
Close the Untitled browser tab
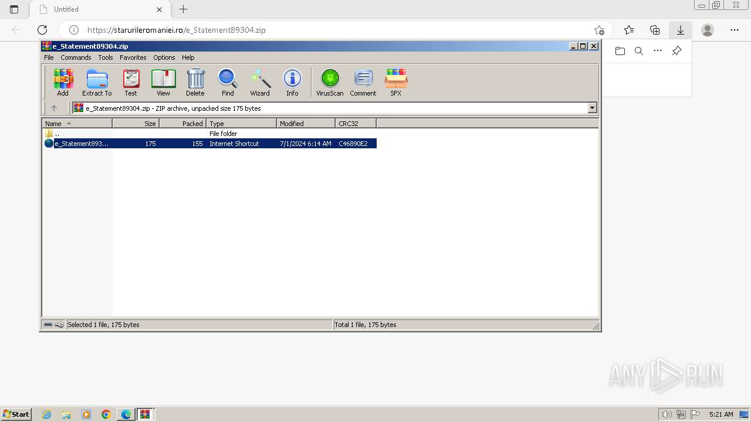(x=160, y=9)
